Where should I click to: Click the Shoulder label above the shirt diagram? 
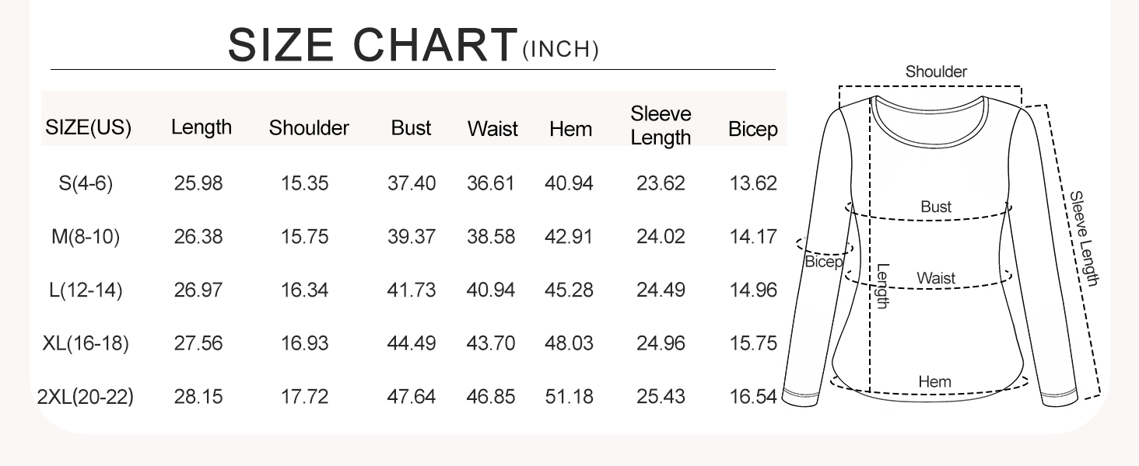coord(936,72)
